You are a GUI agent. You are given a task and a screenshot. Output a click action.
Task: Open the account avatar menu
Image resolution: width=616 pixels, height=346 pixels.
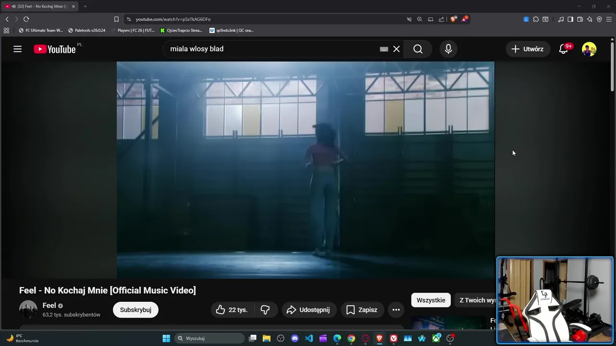589,49
